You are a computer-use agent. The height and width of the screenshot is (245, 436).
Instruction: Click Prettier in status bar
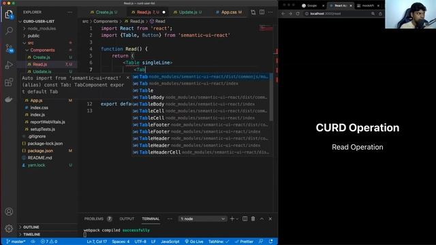click(x=244, y=242)
